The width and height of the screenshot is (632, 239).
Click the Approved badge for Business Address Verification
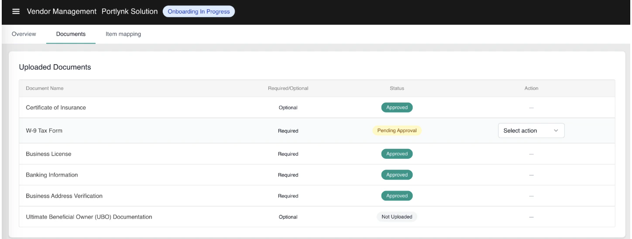[397, 196]
